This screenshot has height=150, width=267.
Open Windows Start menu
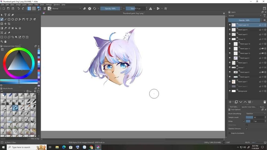tap(3, 147)
